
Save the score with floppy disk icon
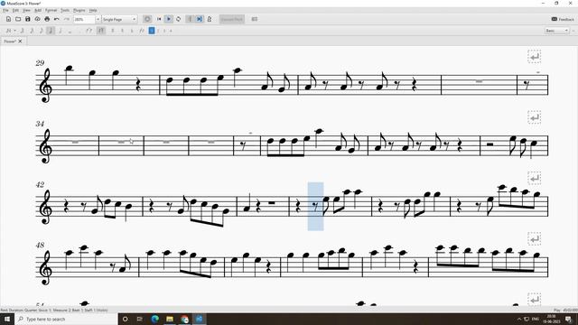point(28,19)
